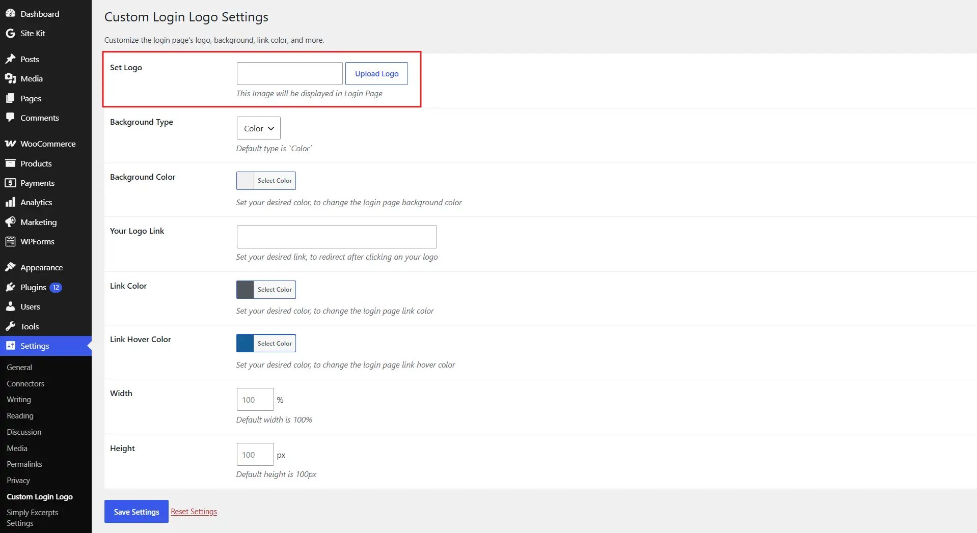Focus the Your Logo Link field
977x533 pixels.
[337, 237]
